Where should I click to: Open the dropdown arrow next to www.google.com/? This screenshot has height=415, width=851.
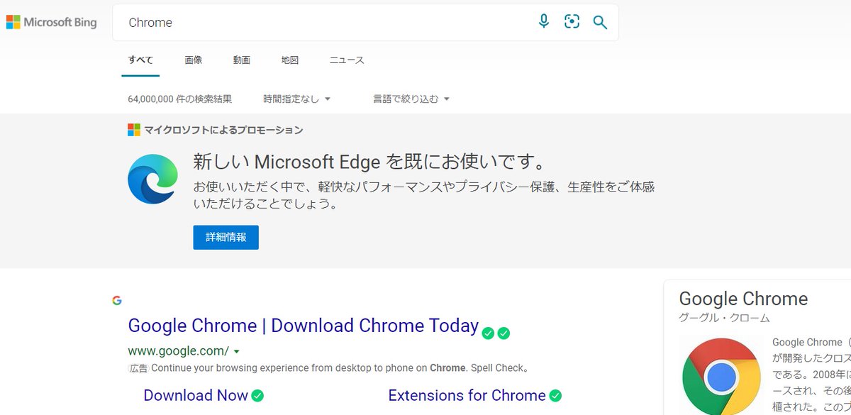pyautogui.click(x=236, y=351)
